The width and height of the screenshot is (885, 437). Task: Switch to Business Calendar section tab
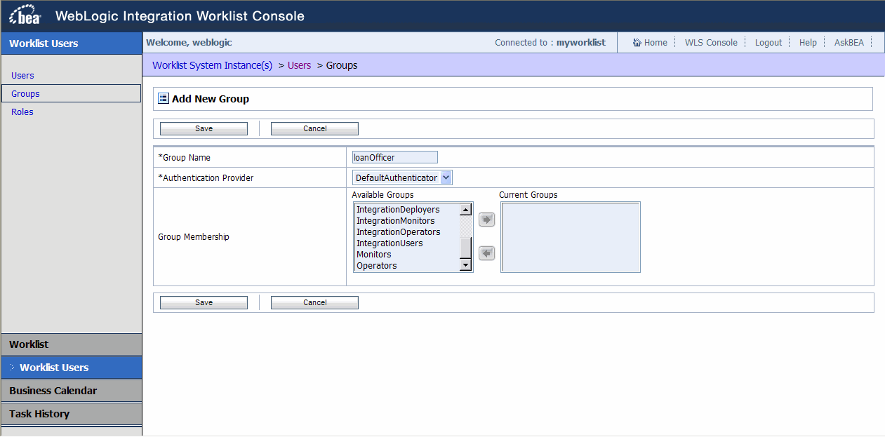pyautogui.click(x=71, y=391)
